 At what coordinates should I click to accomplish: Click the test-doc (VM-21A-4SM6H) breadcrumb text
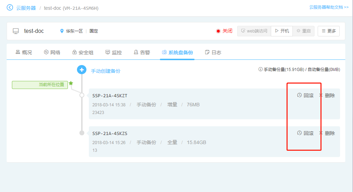tap(71, 8)
